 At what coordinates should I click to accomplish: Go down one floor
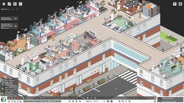pos(76,101)
